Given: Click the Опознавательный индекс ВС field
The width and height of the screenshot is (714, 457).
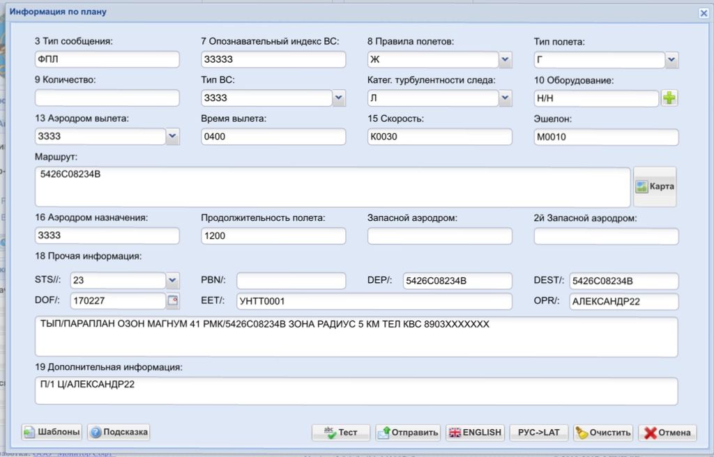Looking at the screenshot, I should pos(273,59).
